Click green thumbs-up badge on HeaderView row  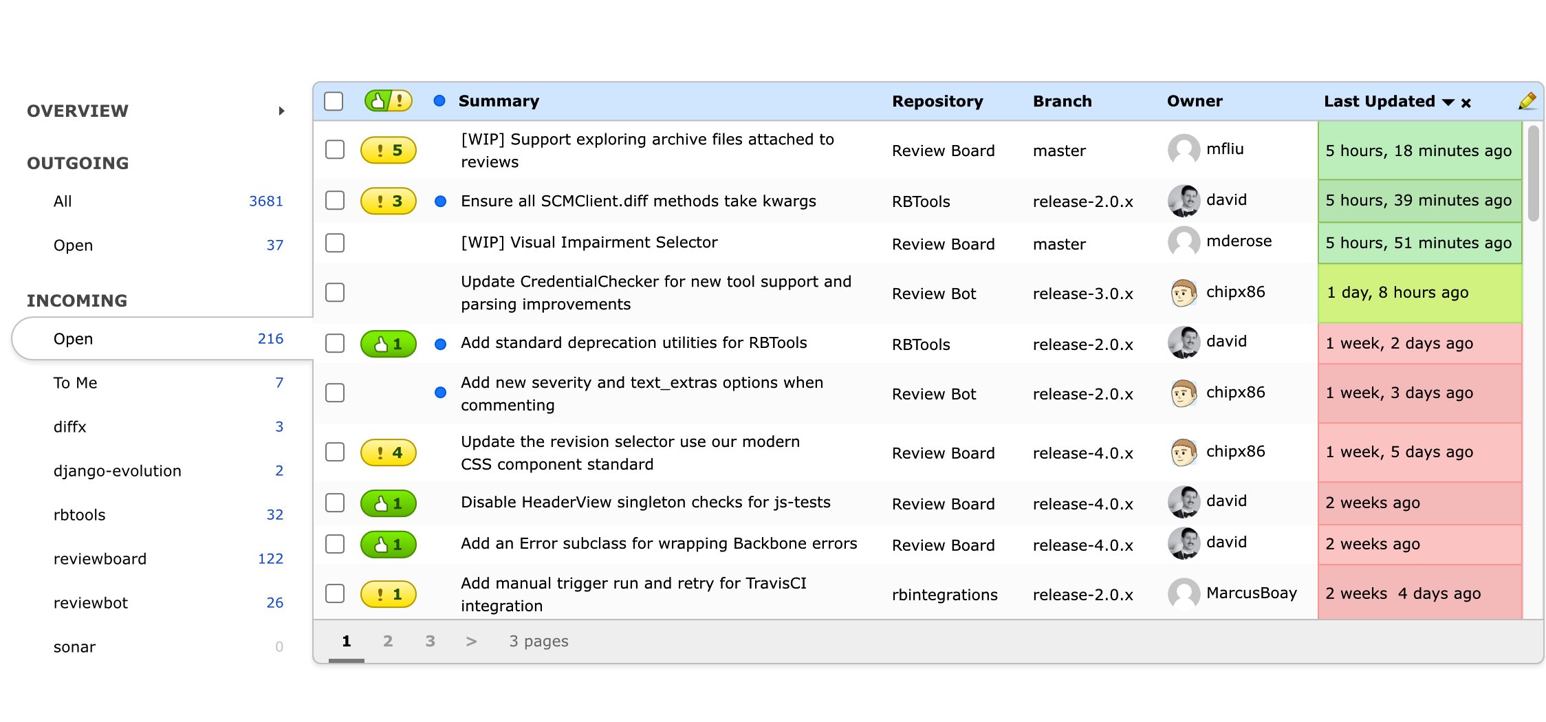coord(388,503)
